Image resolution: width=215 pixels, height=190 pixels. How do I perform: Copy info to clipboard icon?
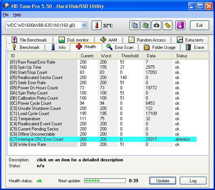[x=134, y=25]
